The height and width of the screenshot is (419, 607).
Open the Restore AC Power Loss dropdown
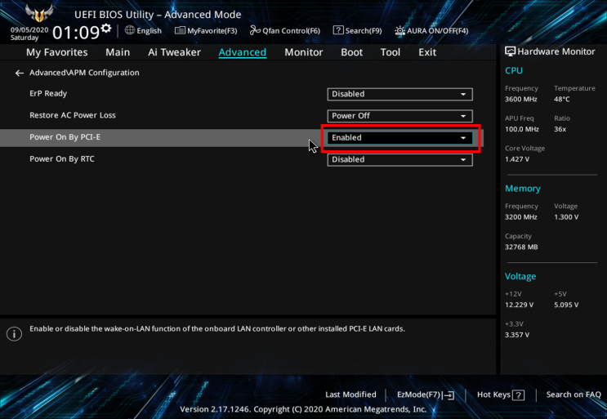point(399,116)
